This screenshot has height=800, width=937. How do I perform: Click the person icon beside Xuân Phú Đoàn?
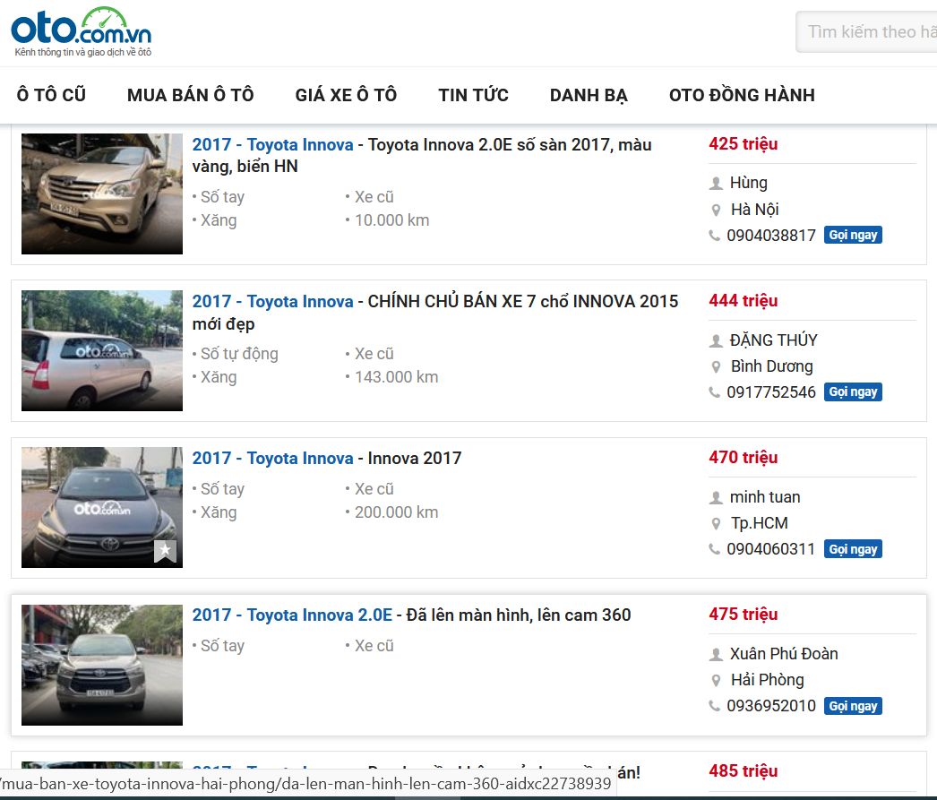pos(716,654)
